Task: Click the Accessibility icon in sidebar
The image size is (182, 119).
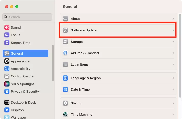Action: click(7, 69)
